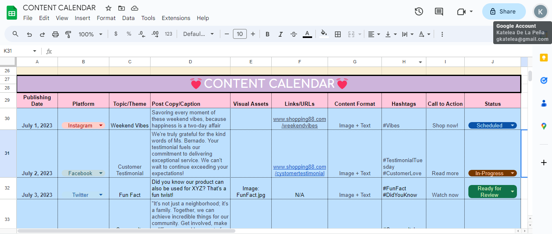Click the move to folder icon
The image size is (552, 234).
coord(122,8)
